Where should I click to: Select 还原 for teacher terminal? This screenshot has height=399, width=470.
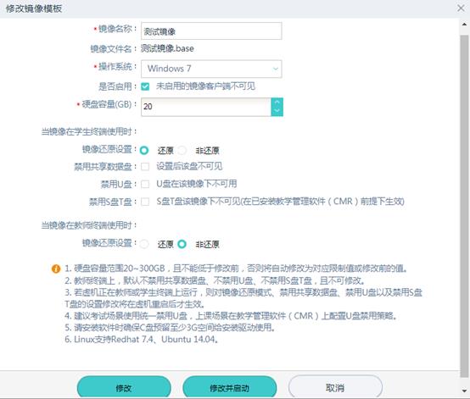pyautogui.click(x=144, y=244)
